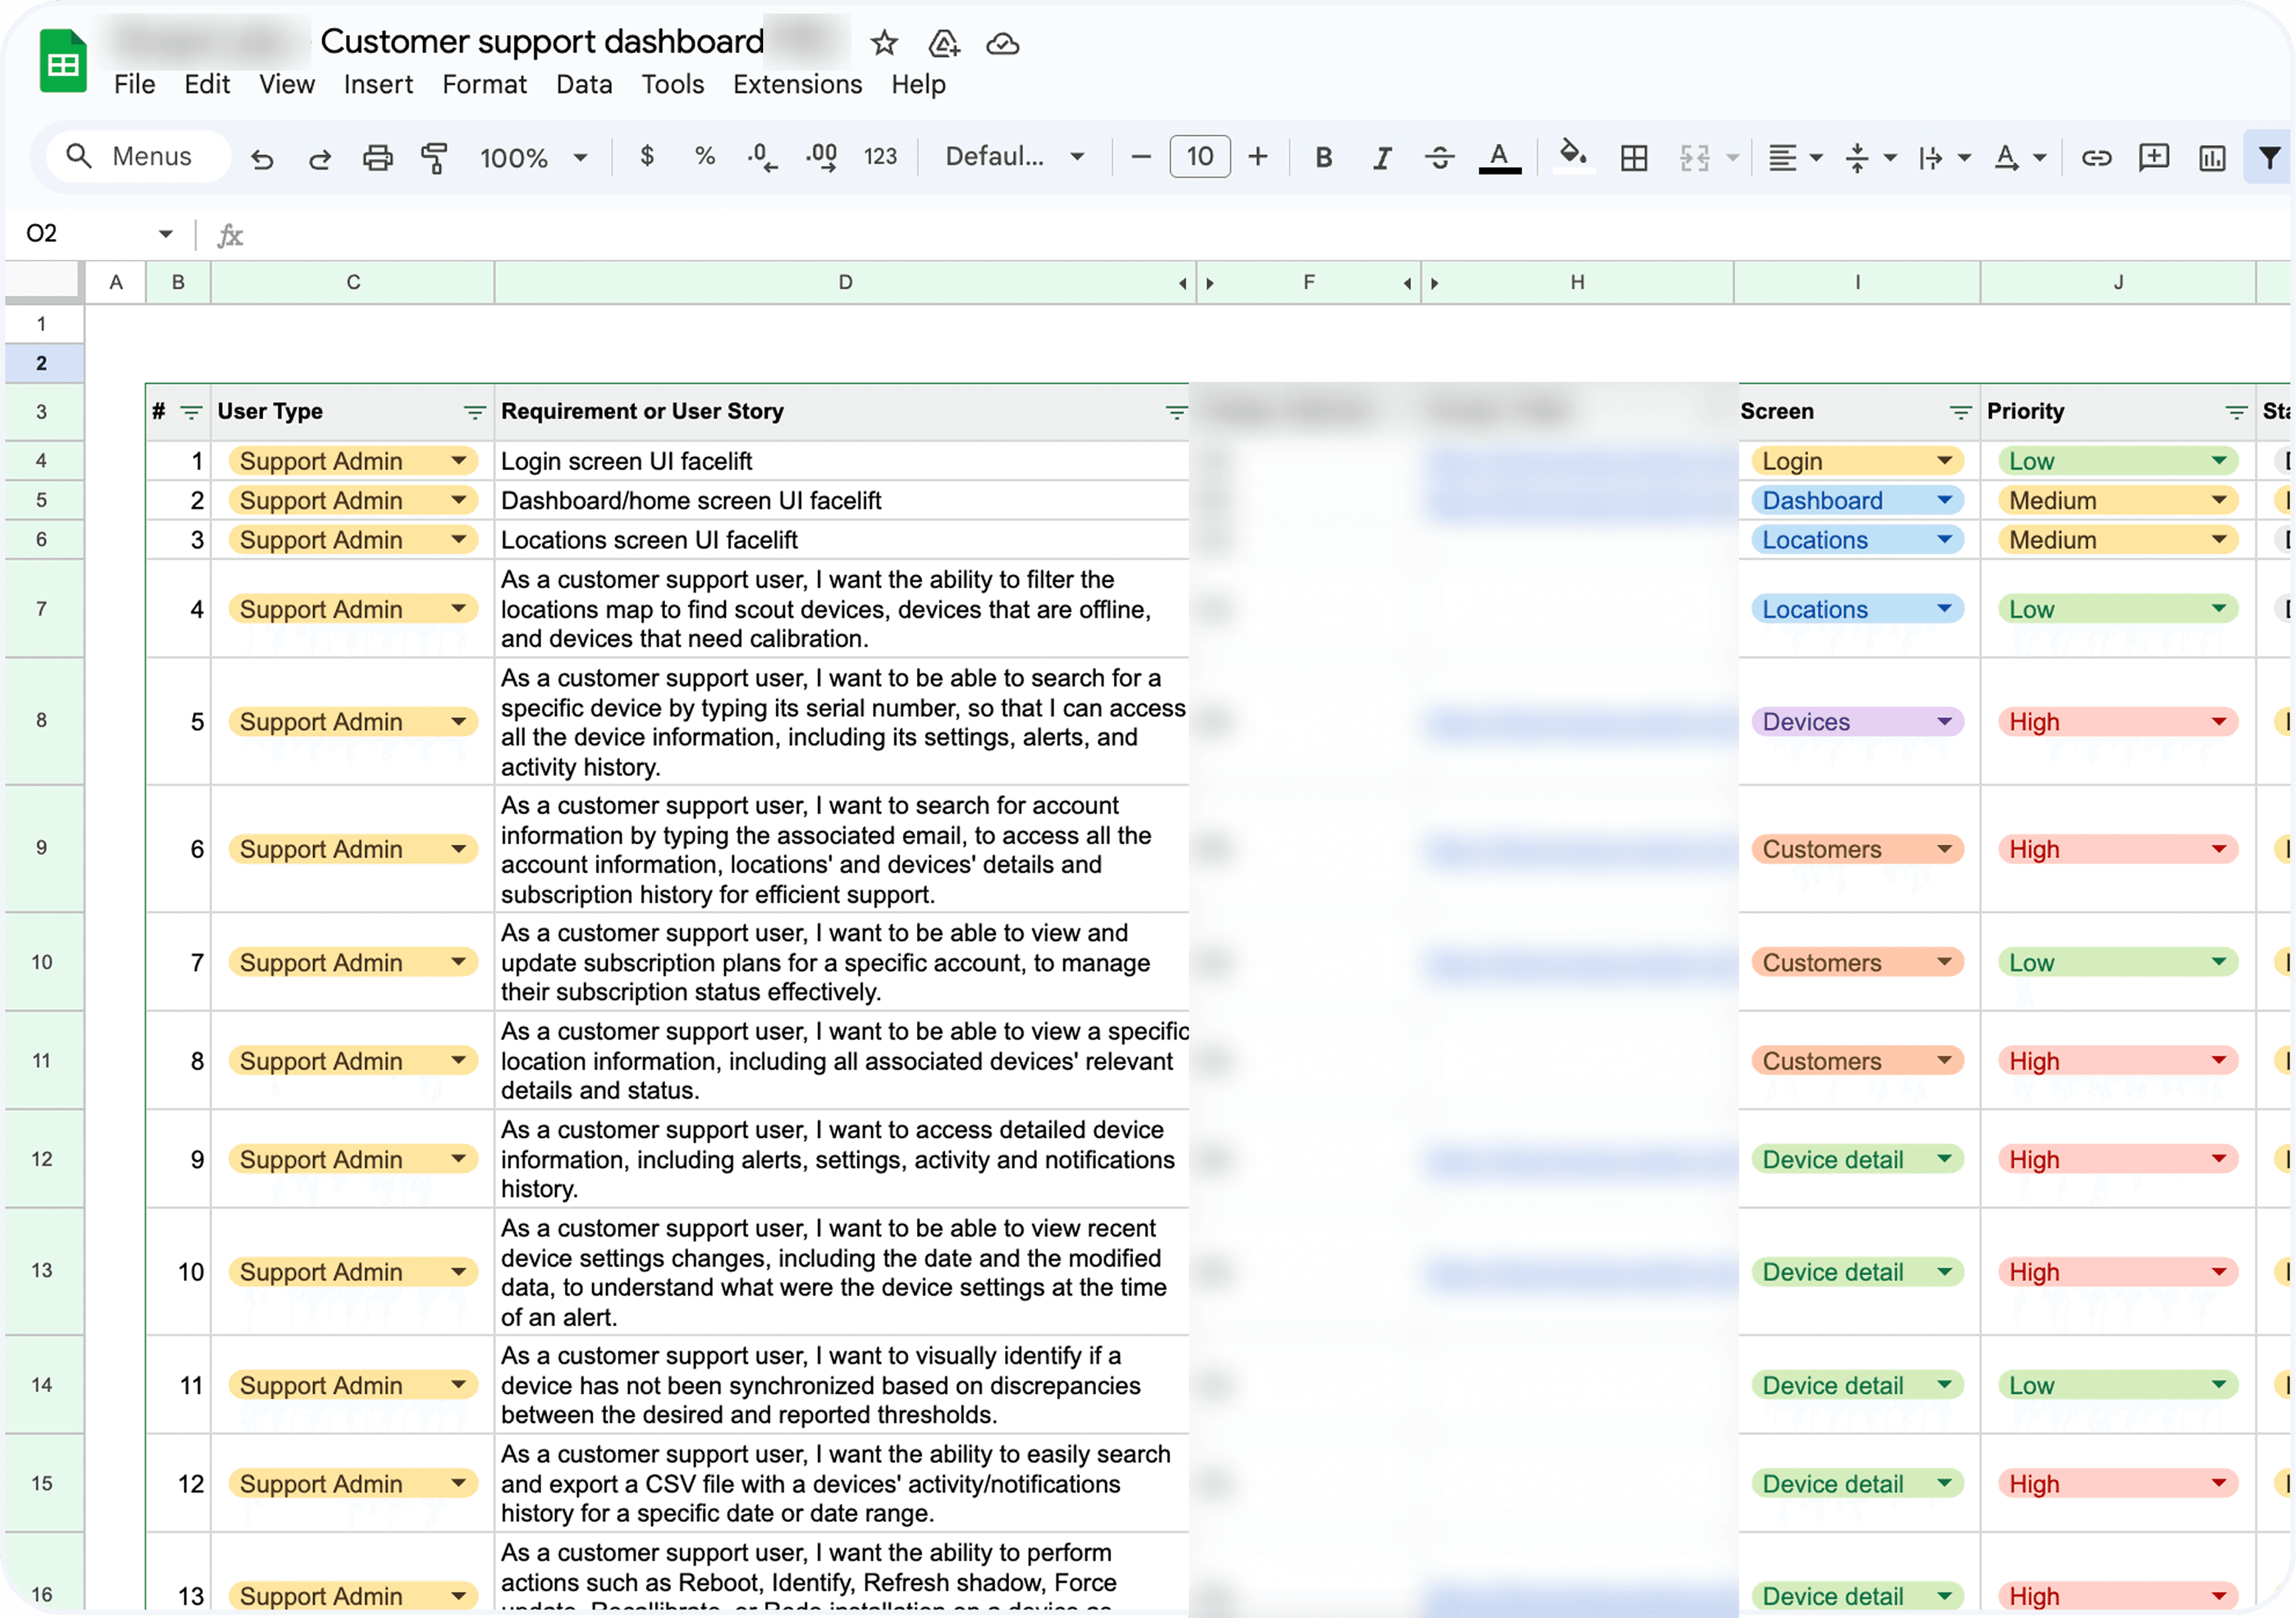Image resolution: width=2296 pixels, height=1618 pixels.
Task: Expand hidden column left of column H
Action: tap(1434, 283)
